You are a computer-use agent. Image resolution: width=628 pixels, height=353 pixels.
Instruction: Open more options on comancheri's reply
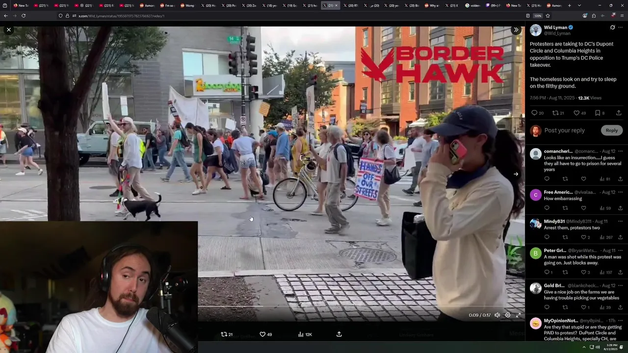[x=621, y=151]
